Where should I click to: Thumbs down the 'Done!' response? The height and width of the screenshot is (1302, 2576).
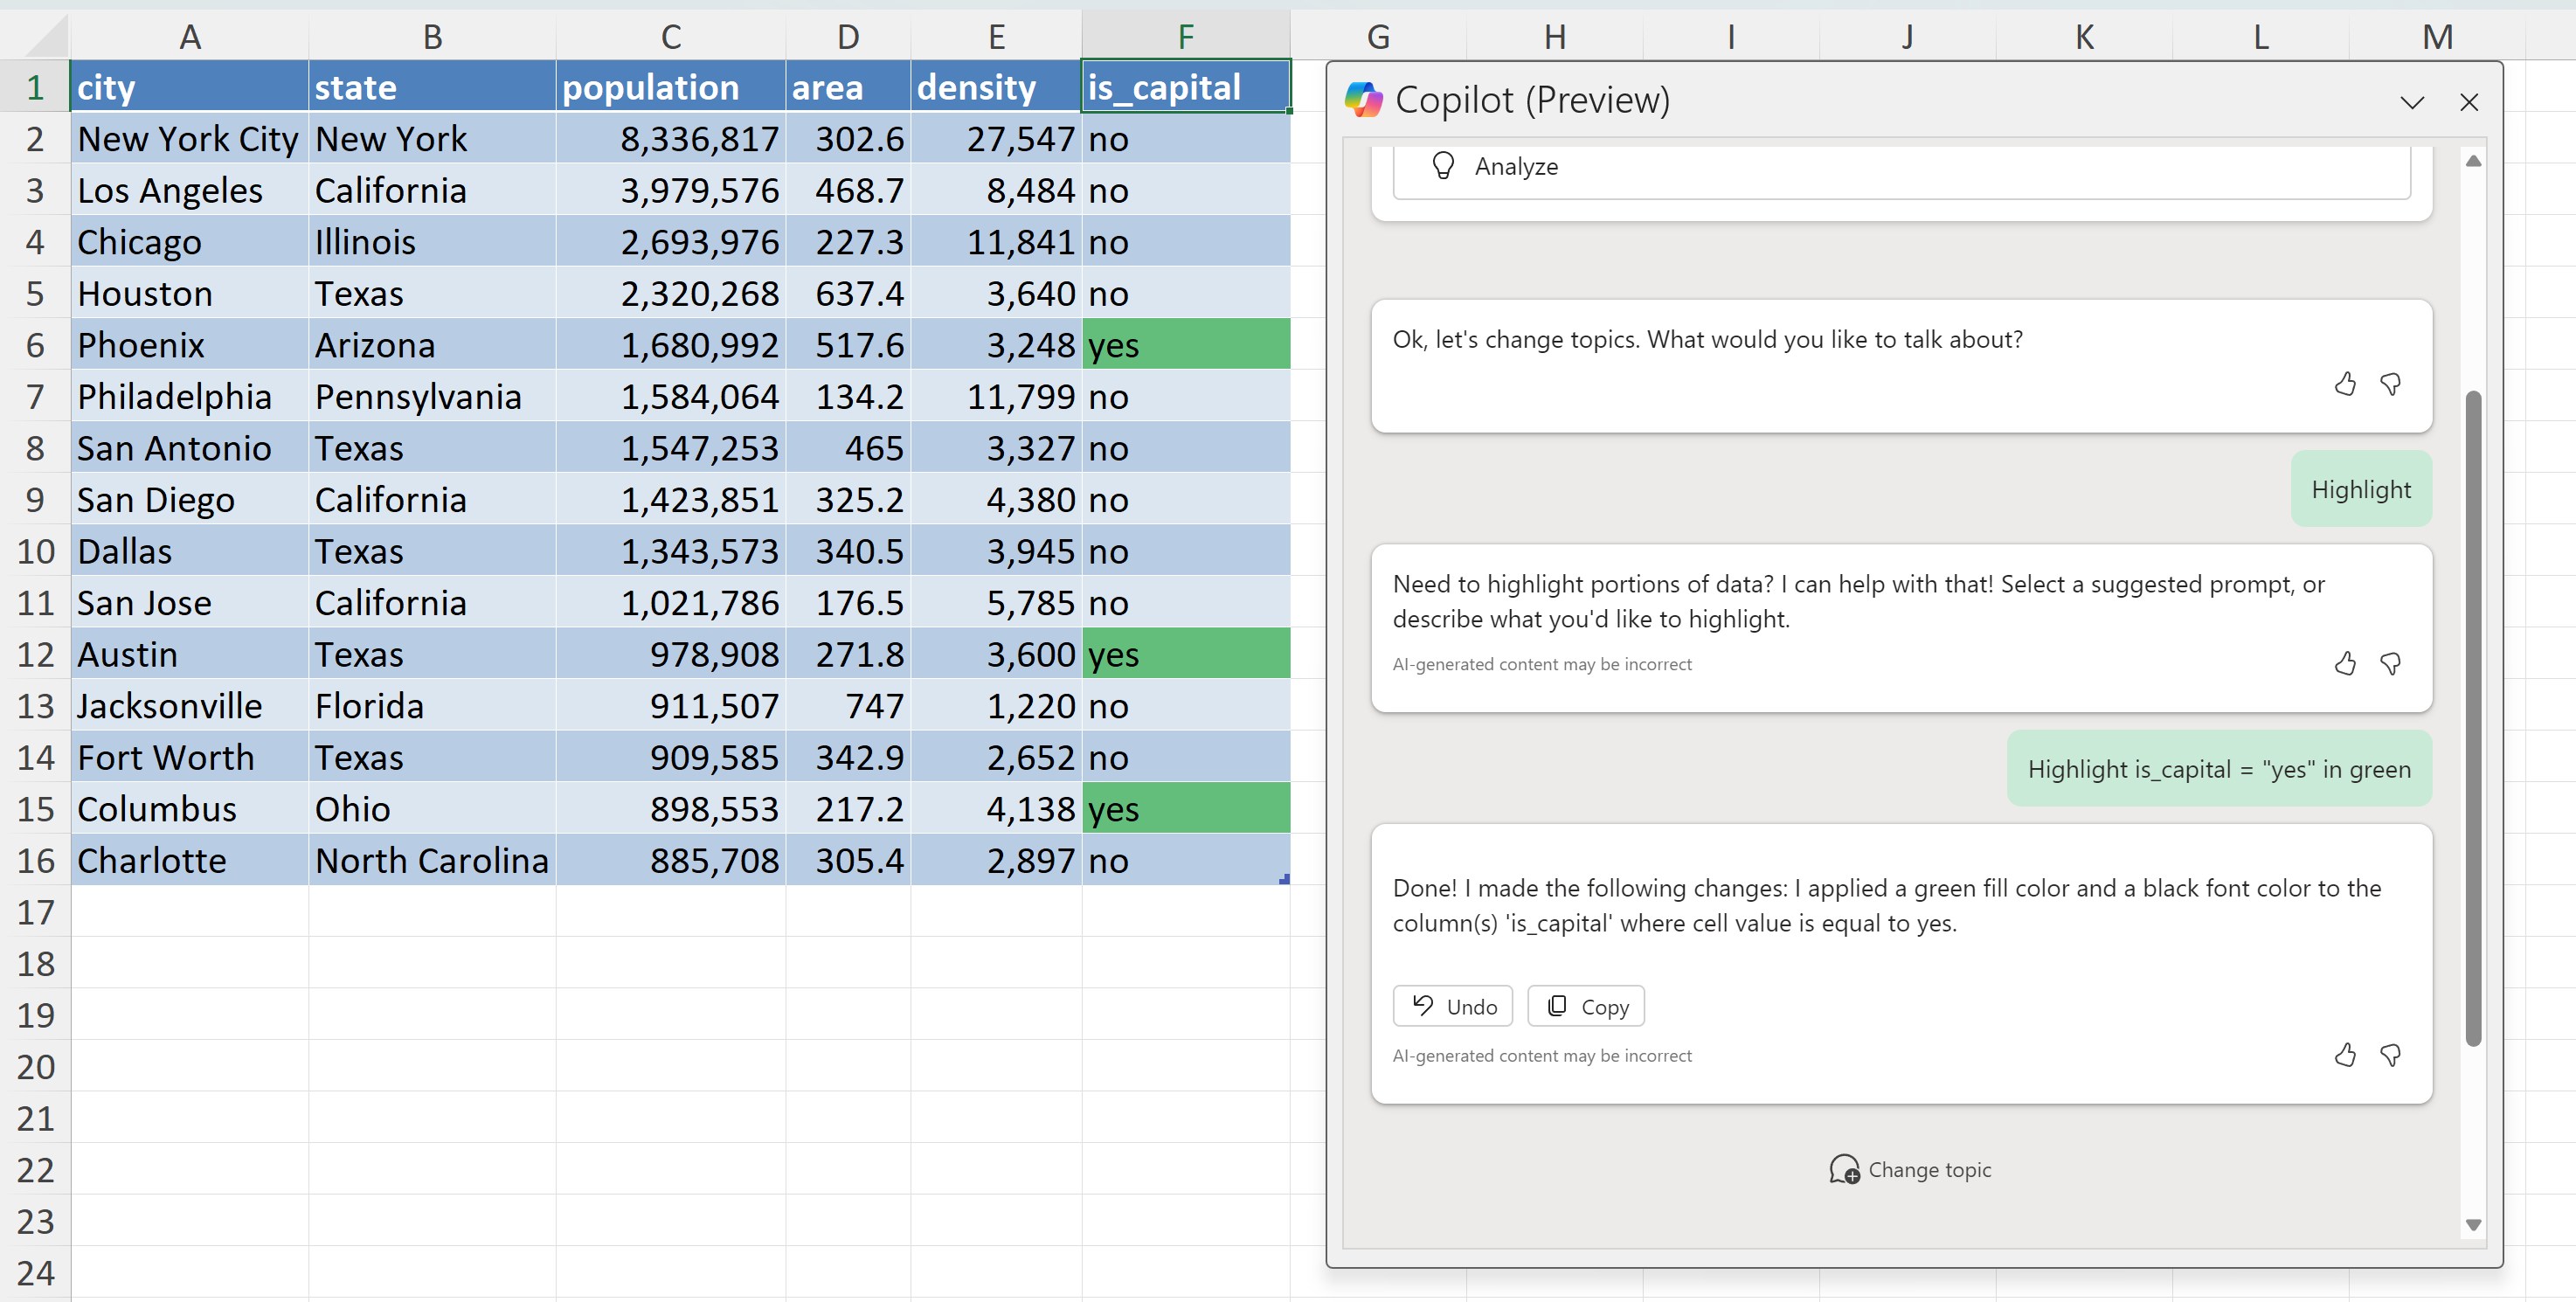pos(2391,1055)
